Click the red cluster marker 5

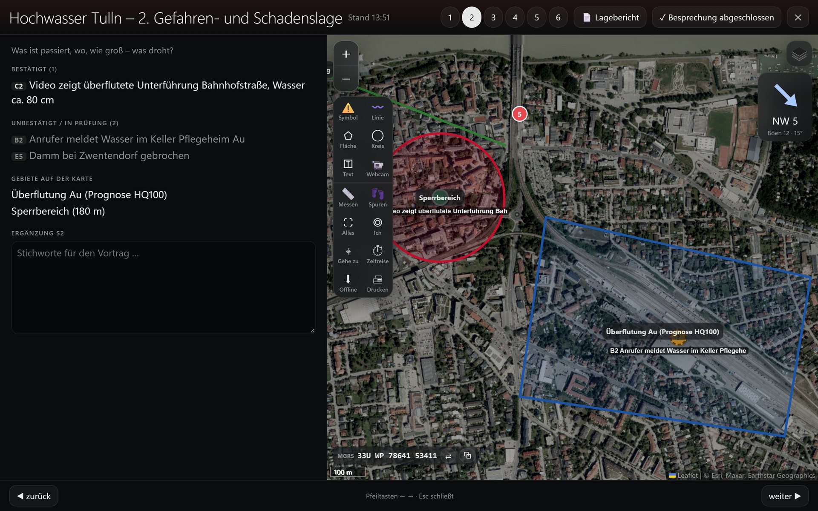click(519, 114)
